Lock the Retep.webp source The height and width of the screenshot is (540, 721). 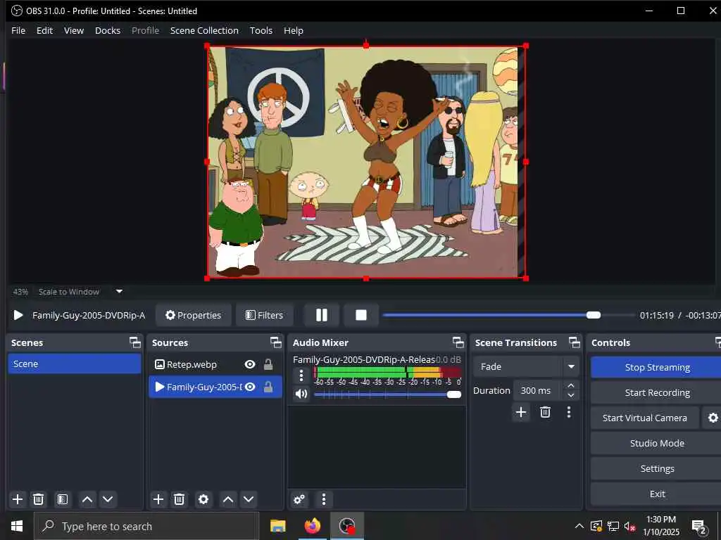[x=268, y=365]
